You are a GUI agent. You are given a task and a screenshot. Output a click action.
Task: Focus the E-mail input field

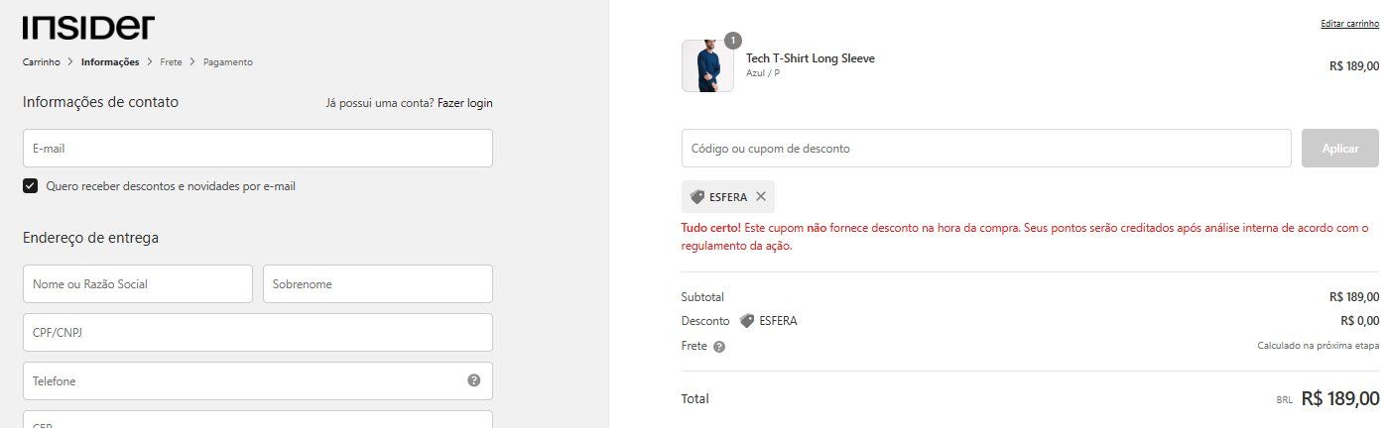click(x=258, y=148)
